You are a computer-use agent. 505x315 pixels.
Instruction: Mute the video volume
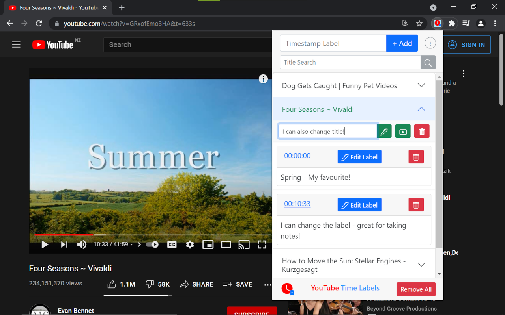(x=82, y=245)
